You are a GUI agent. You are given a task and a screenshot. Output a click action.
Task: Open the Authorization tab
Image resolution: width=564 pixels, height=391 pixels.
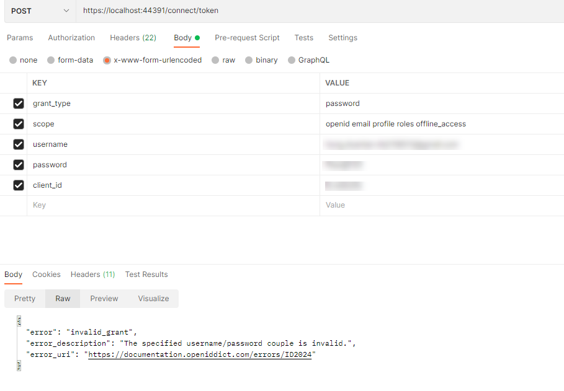71,38
